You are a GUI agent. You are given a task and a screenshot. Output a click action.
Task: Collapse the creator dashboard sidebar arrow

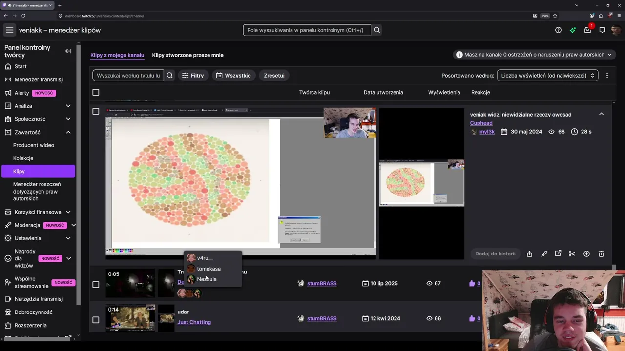tap(68, 51)
